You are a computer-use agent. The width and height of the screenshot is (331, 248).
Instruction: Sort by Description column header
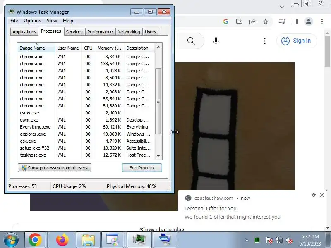click(x=139, y=48)
